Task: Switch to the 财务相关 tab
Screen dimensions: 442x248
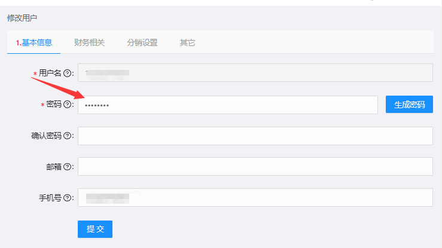Action: point(89,42)
